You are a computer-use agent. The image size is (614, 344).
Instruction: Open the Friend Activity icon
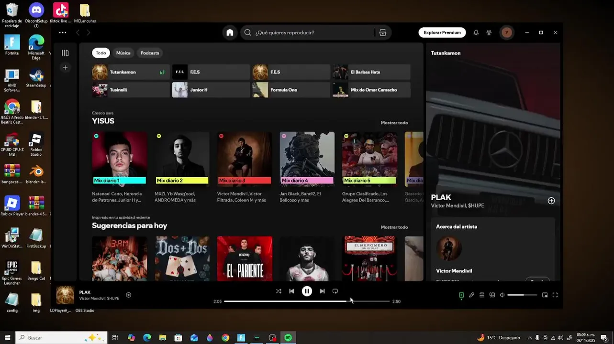click(489, 32)
